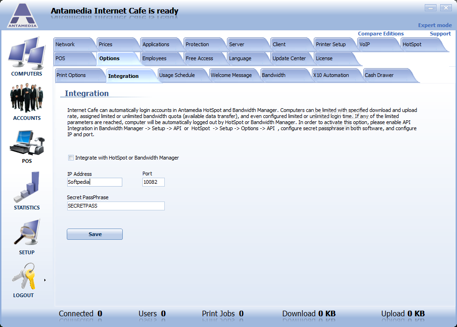
Task: Click the SETUP sidebar label
Action: pos(27,252)
